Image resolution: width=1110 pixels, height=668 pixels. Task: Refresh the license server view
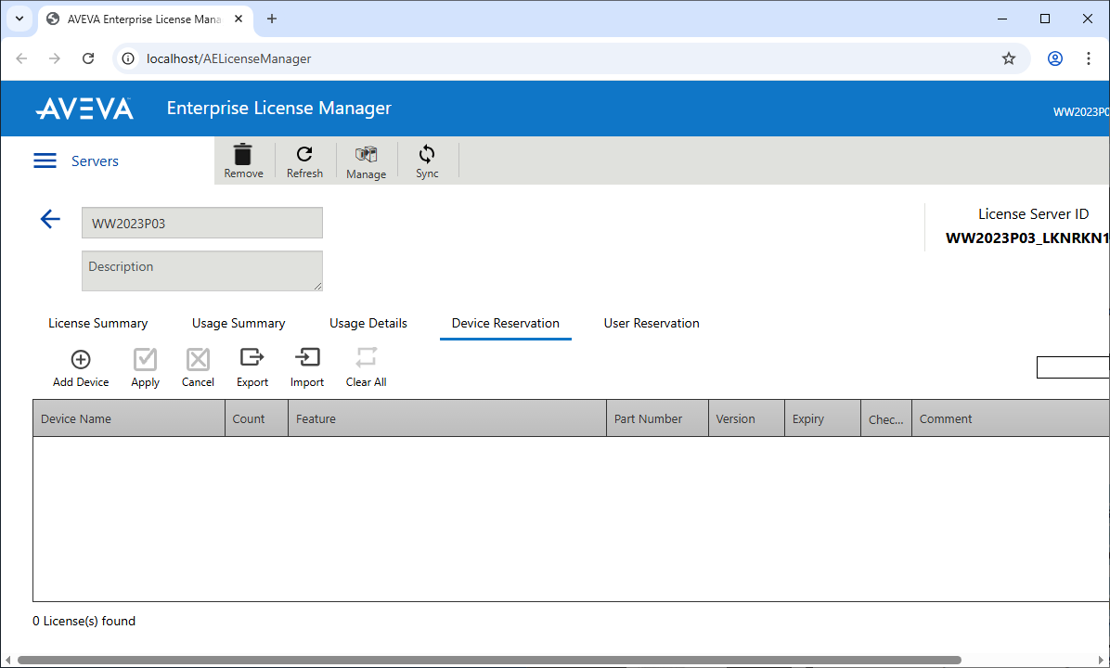[304, 161]
